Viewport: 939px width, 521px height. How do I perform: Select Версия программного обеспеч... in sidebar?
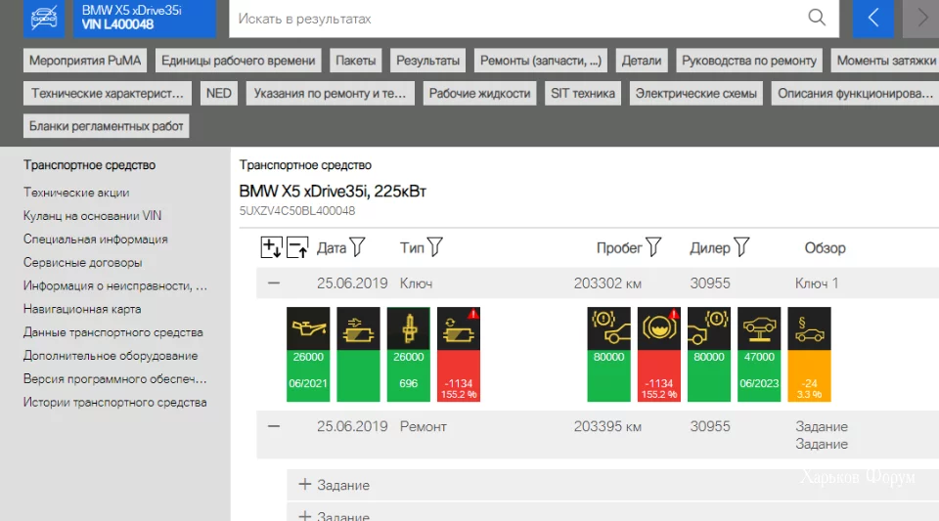coord(115,379)
